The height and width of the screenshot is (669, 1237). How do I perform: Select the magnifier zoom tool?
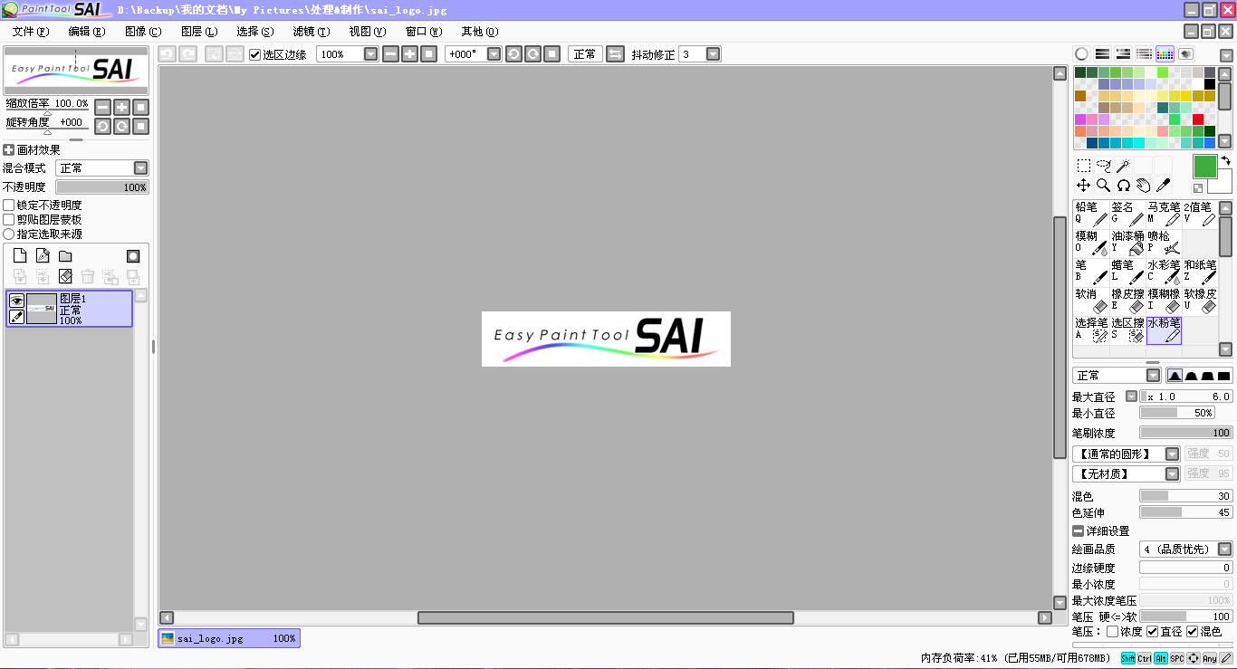[1104, 186]
